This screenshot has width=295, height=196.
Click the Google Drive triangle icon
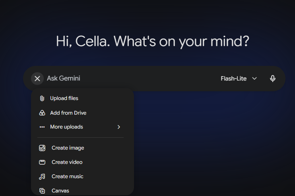42,113
